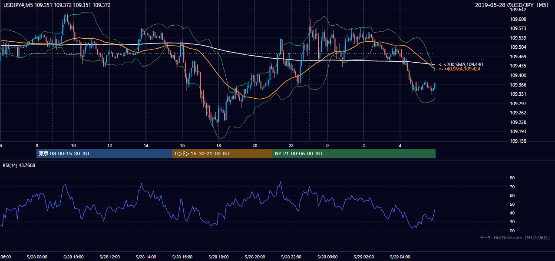Click price axis value 109.228
Image resolution: width=555 pixels, height=261 pixels.
tap(518, 122)
